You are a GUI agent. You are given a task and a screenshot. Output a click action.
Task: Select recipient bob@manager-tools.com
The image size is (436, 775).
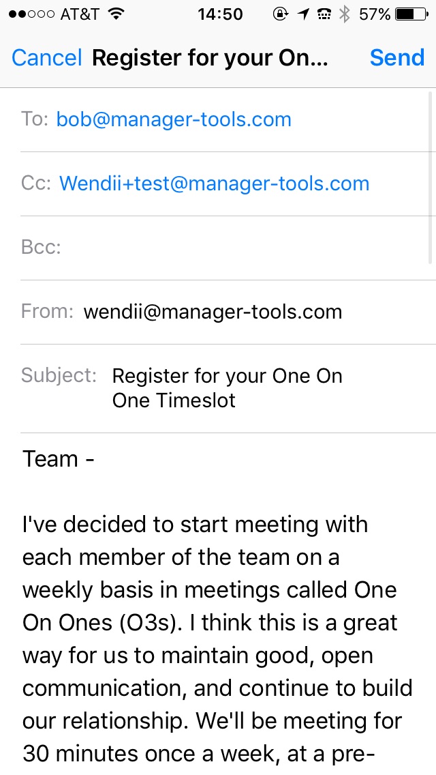[x=174, y=119]
